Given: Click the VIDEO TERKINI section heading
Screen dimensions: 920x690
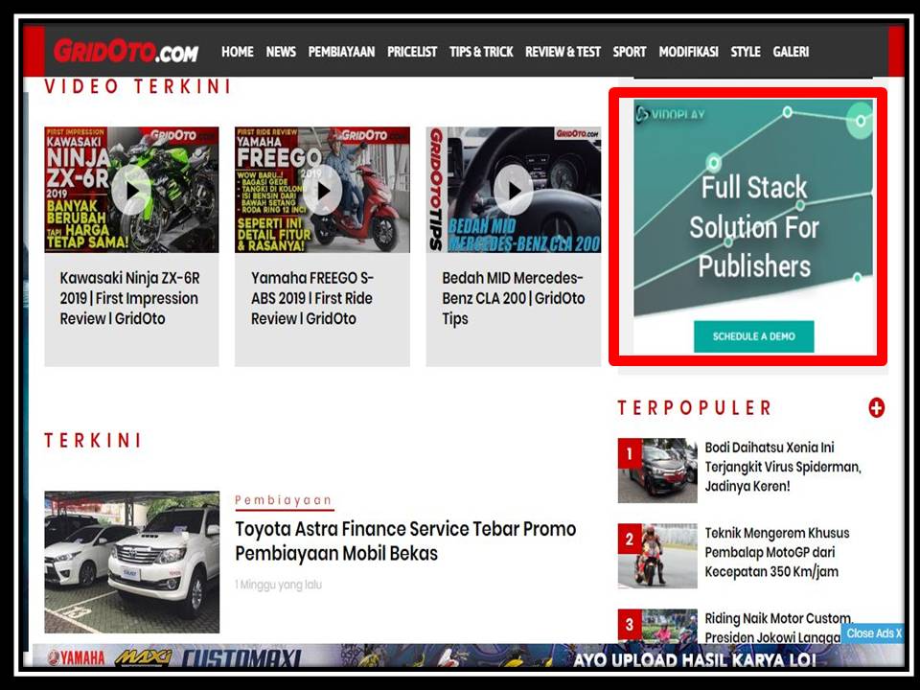Looking at the screenshot, I should pos(137,87).
